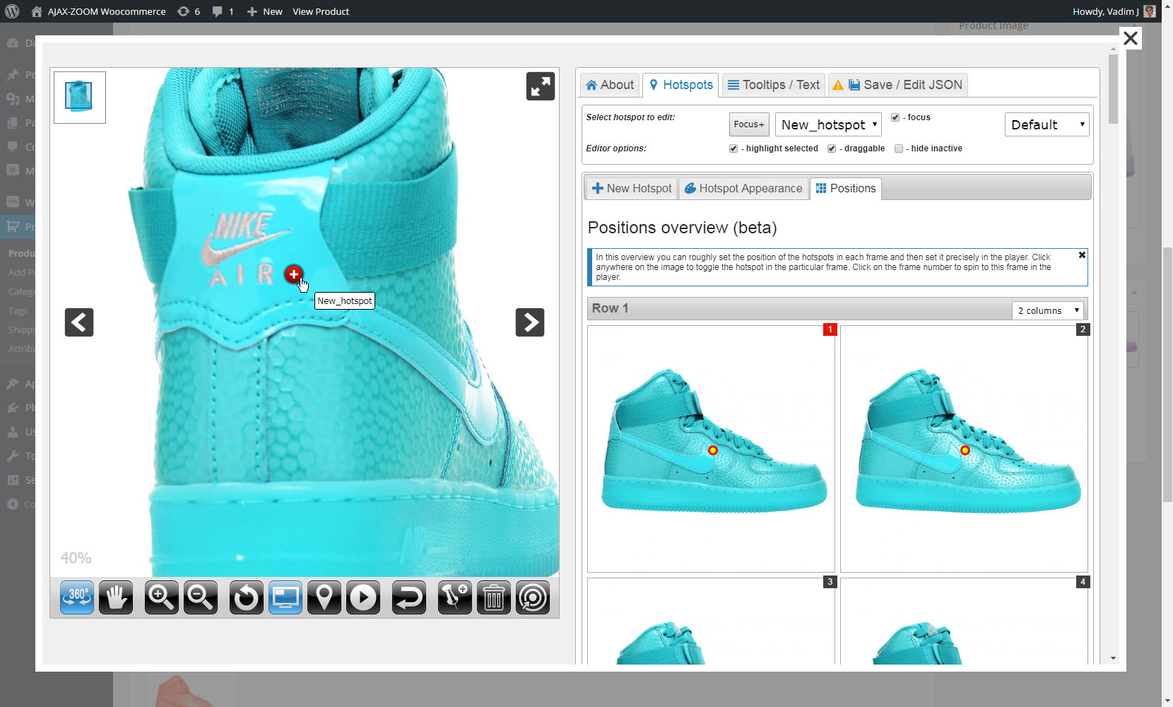Spin to previous frame with left arrow
The image size is (1173, 707).
pyautogui.click(x=79, y=322)
